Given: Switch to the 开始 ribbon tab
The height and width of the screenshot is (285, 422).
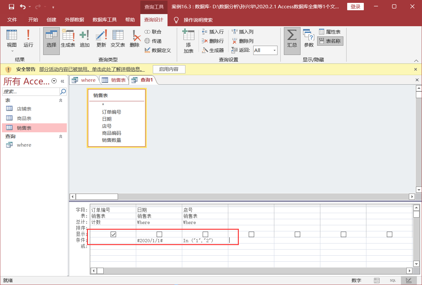Looking at the screenshot, I should pyautogui.click(x=33, y=20).
